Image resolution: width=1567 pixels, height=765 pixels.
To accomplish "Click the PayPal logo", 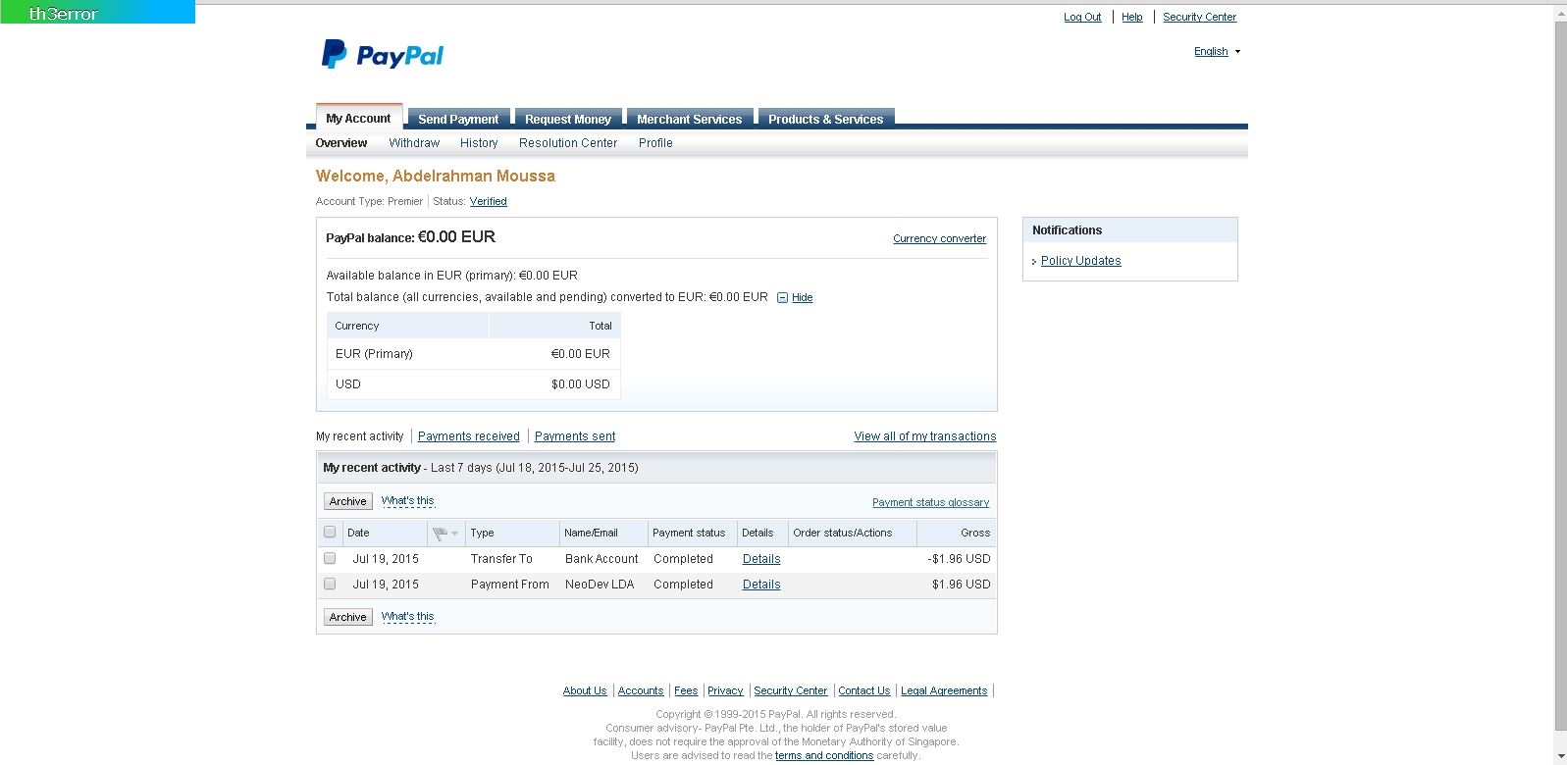I will (x=383, y=54).
